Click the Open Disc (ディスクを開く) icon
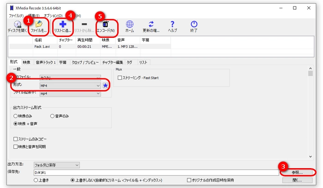 click(x=17, y=25)
